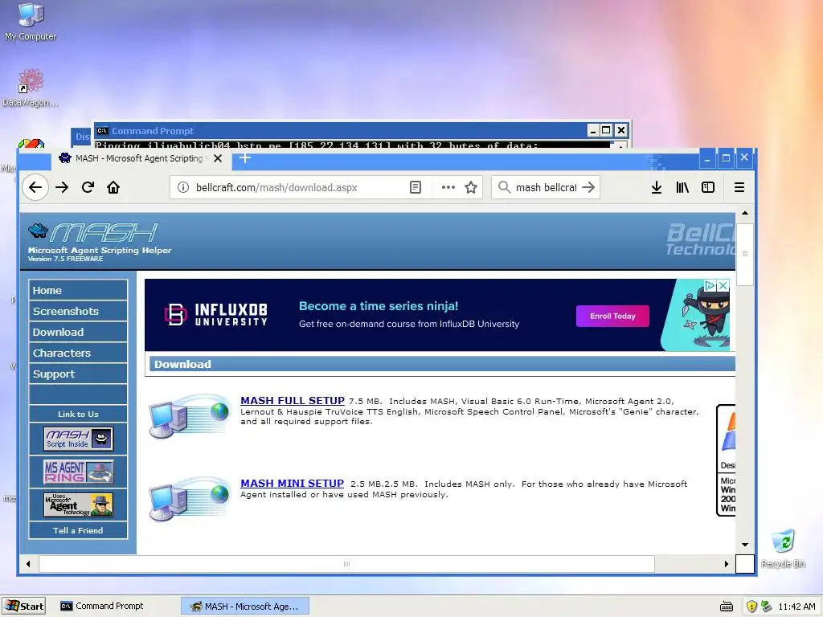Click the MS Agent Ring badge
823x617 pixels.
78,472
